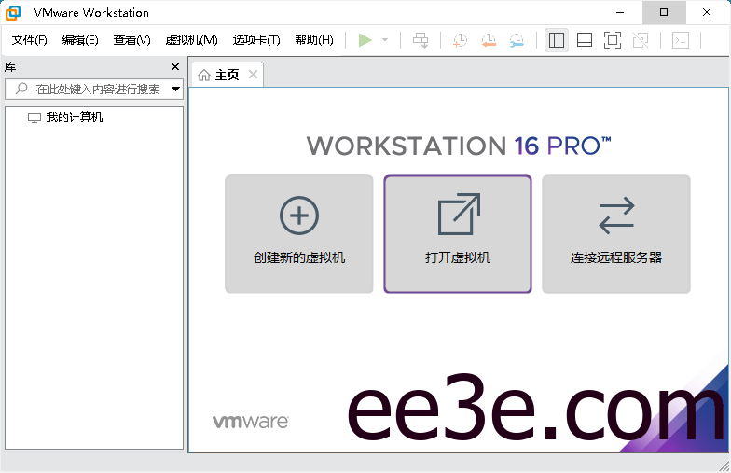Minimize the VMware Workstation window

tap(620, 13)
